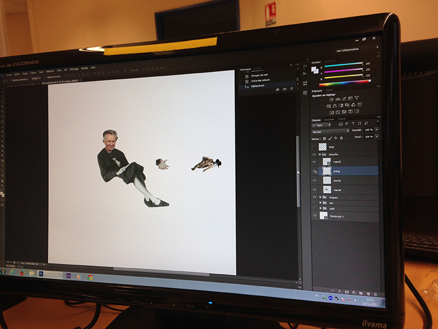438x329 pixels.
Task: Click the delete state trash icon in Historique
Action: (x=291, y=89)
